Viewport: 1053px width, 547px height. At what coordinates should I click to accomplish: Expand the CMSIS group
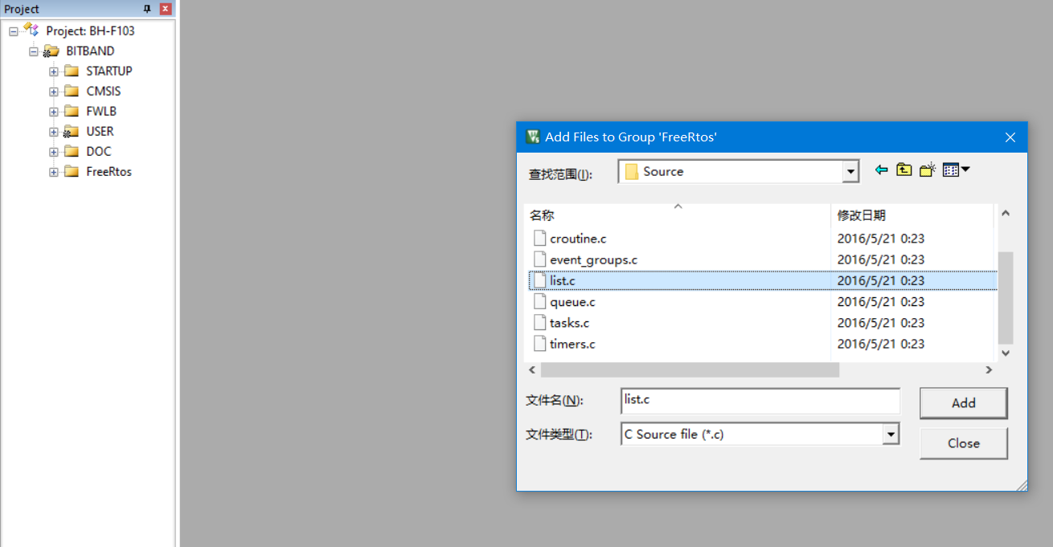[54, 92]
